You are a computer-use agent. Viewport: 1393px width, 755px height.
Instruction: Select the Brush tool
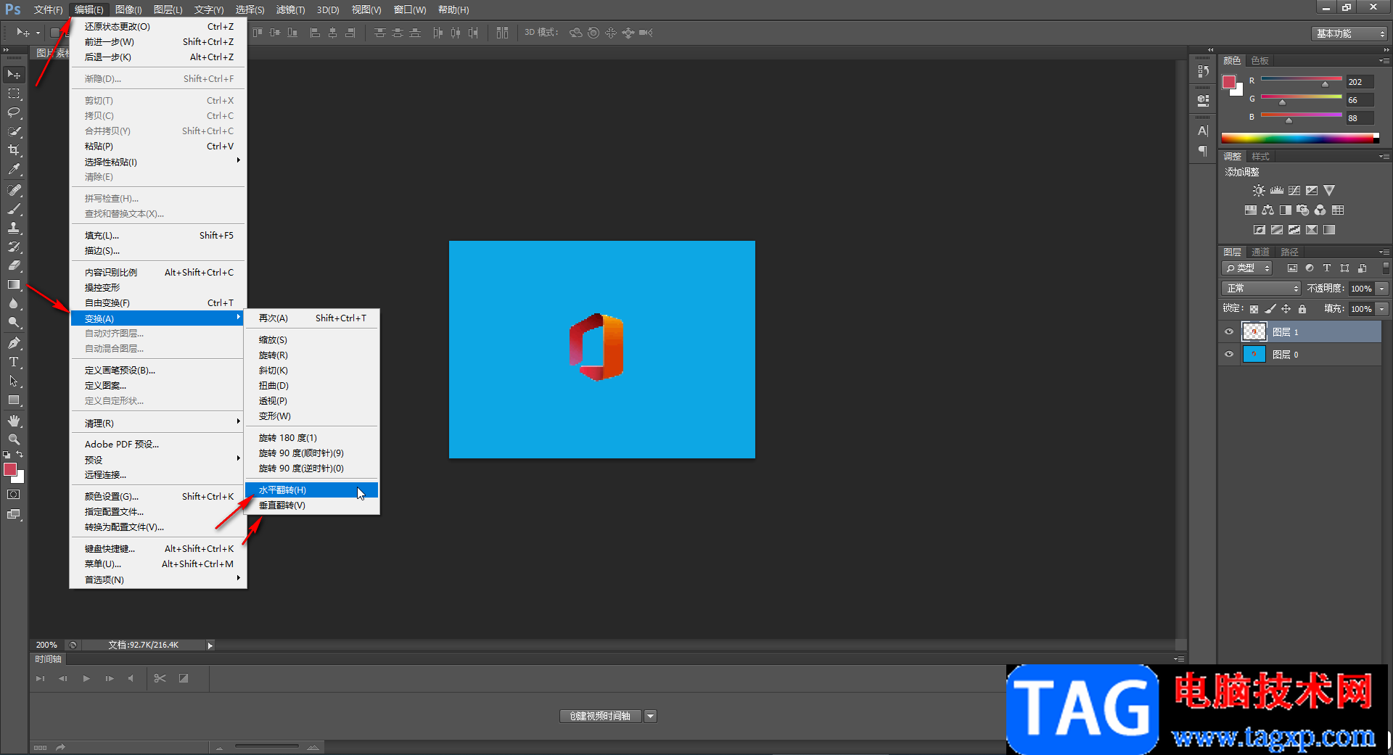(x=14, y=209)
